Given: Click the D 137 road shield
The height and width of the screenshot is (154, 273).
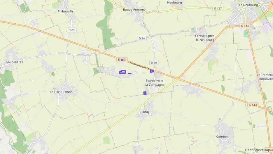Looking at the screenshot, I should 218,8.
